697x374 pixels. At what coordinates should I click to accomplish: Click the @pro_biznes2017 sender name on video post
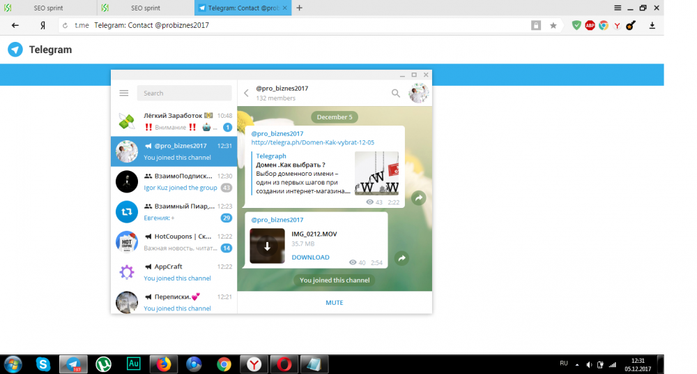tap(277, 220)
